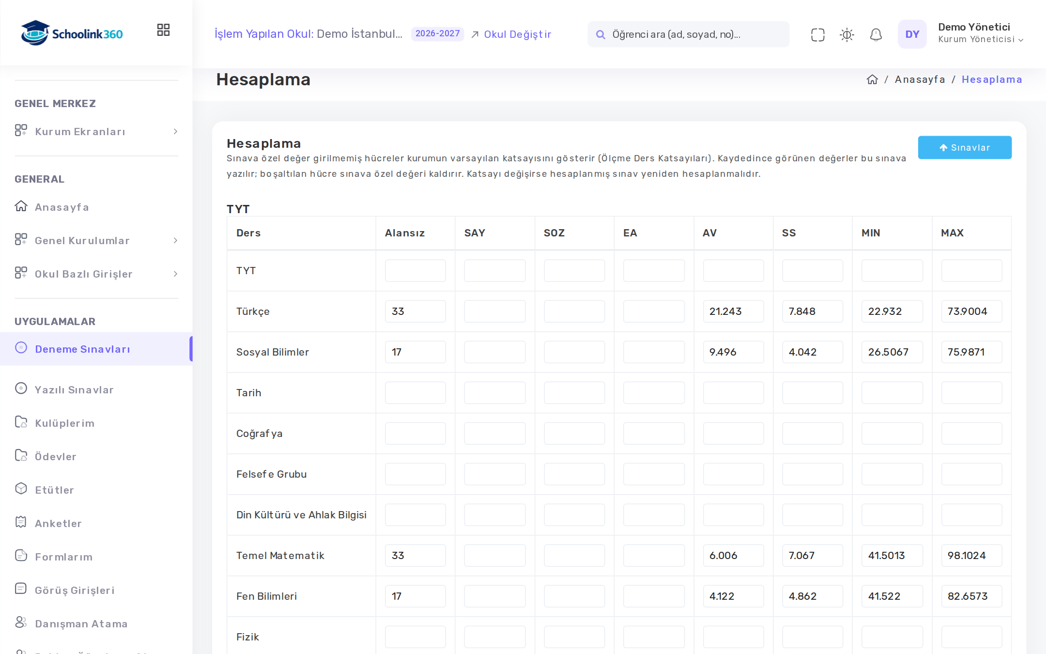Click the search magnifier icon
This screenshot has height=654, width=1046.
[600, 34]
